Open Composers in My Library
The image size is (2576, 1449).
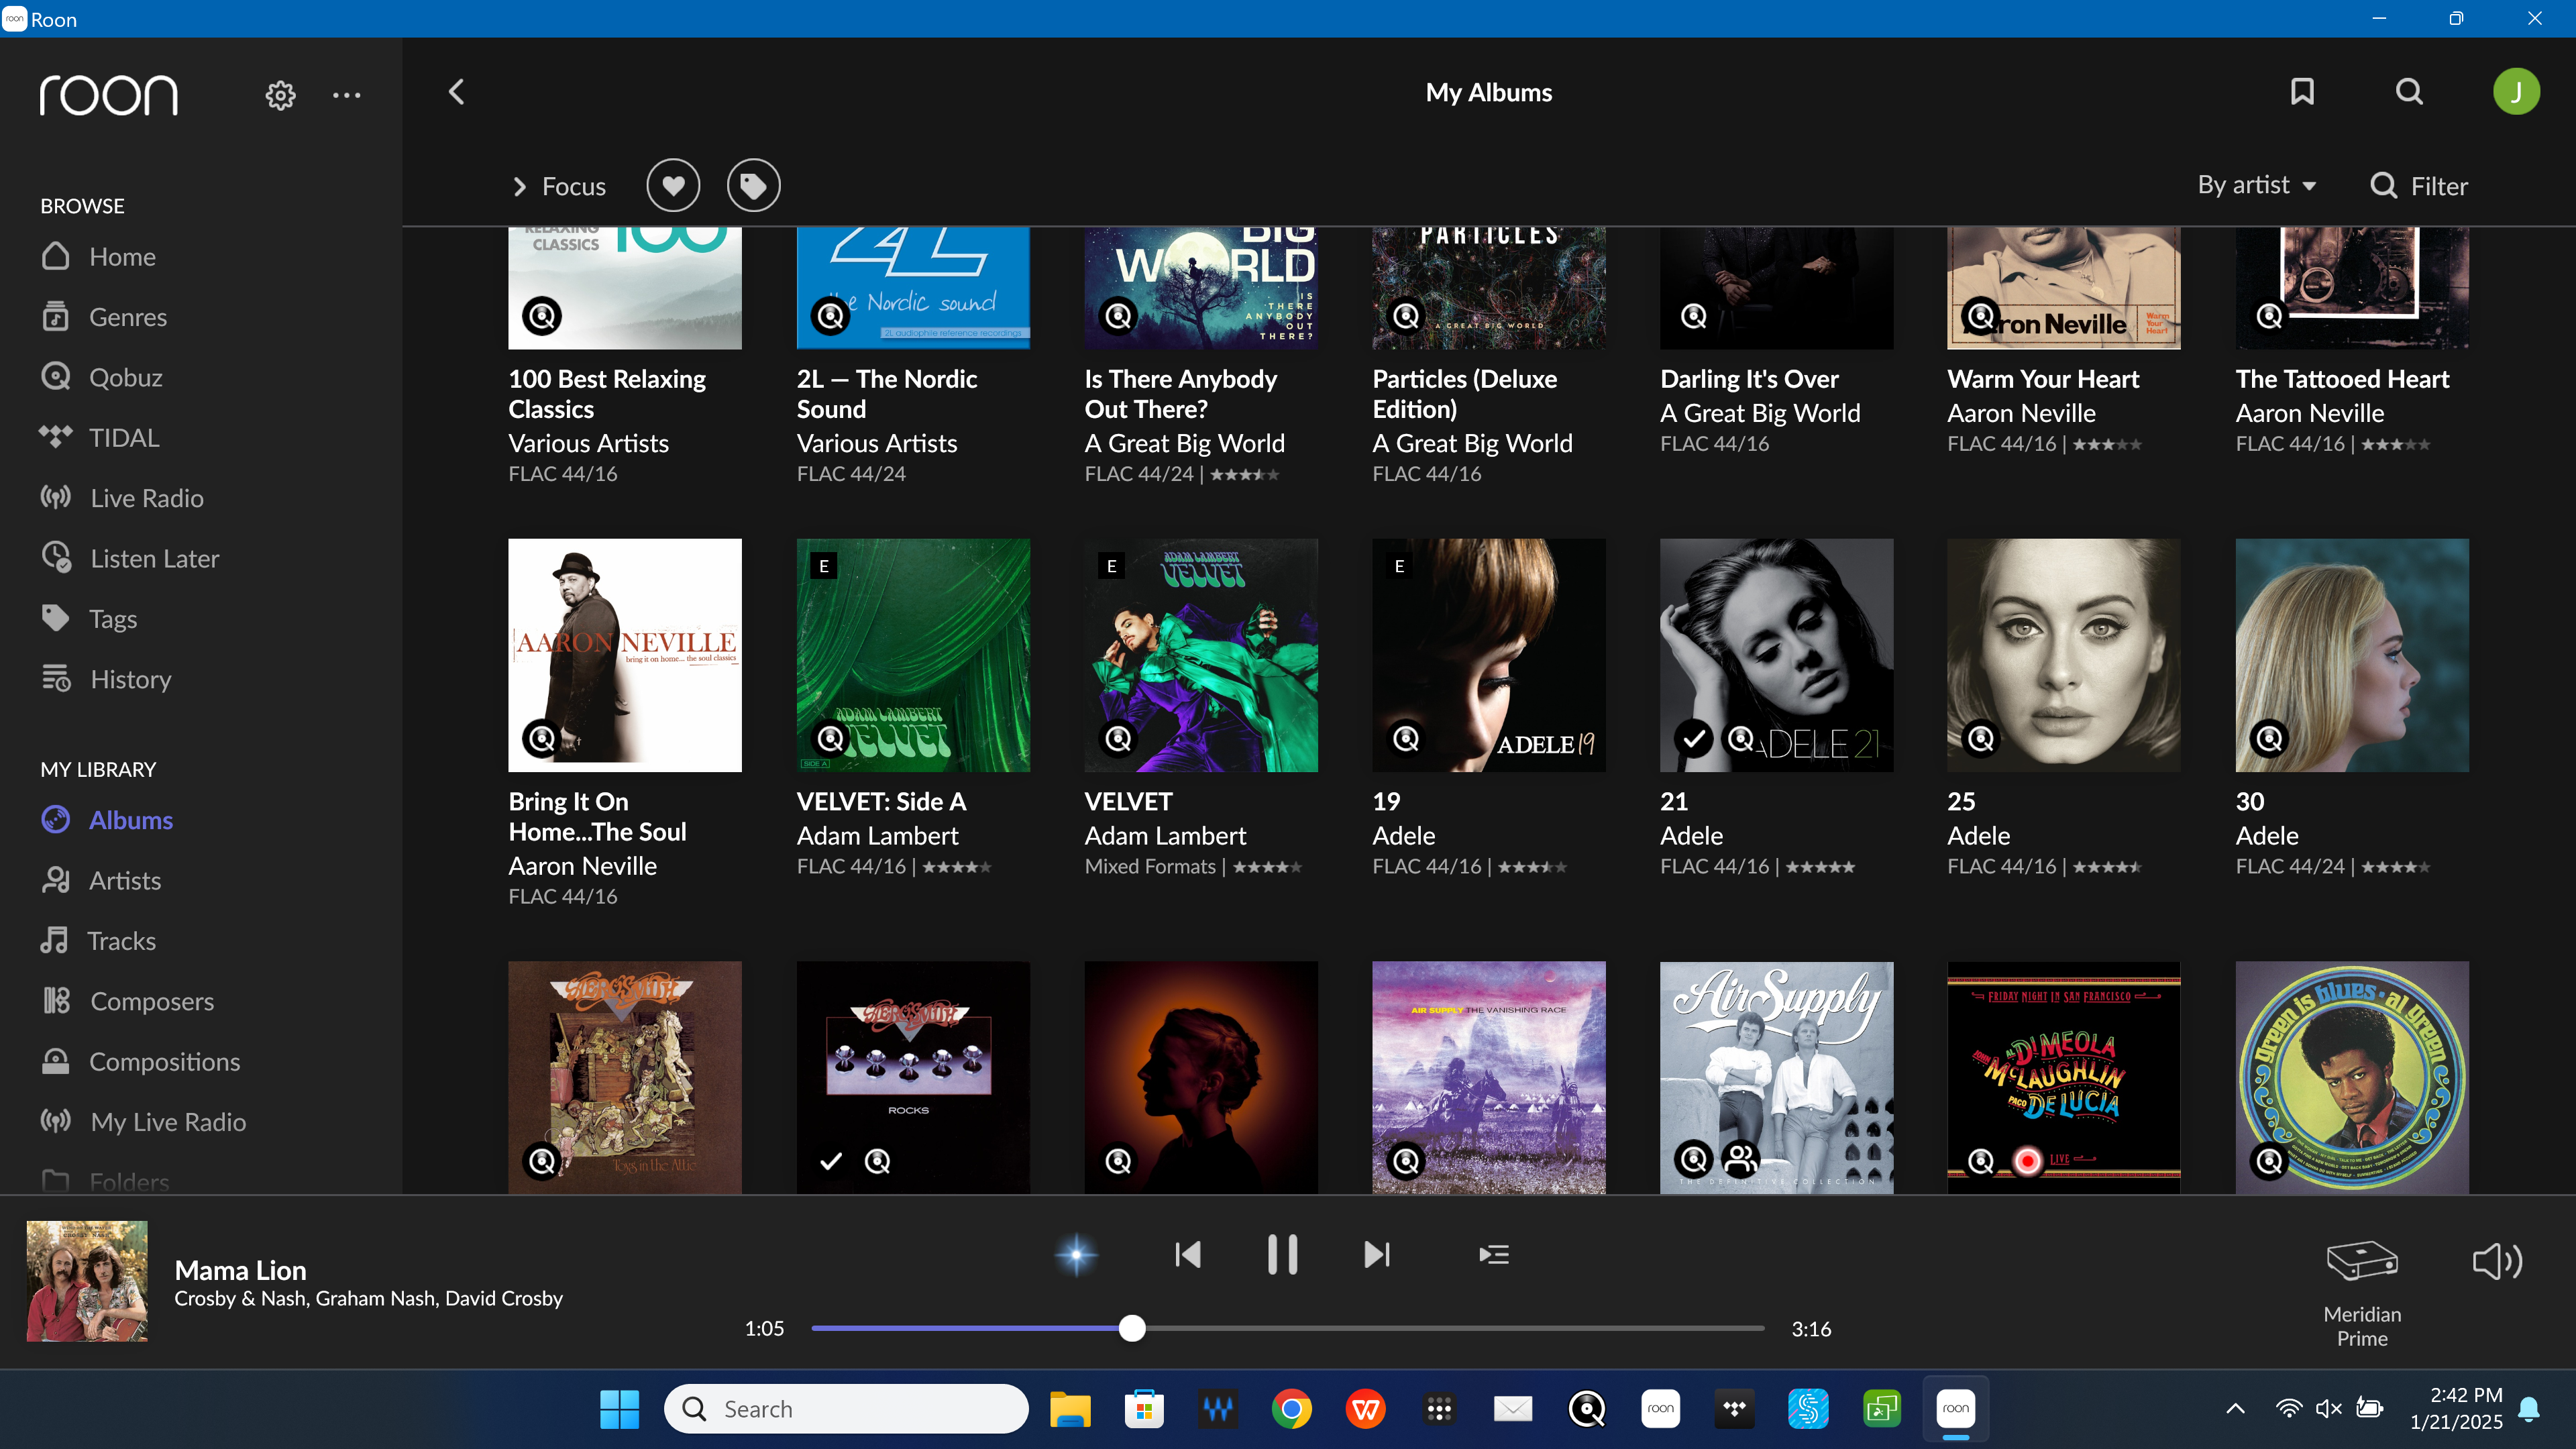pos(127,1002)
